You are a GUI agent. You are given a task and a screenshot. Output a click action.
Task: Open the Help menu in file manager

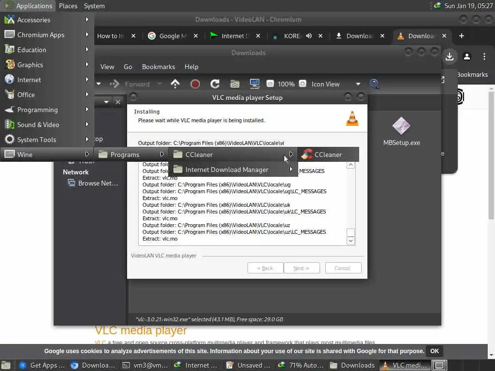(191, 67)
